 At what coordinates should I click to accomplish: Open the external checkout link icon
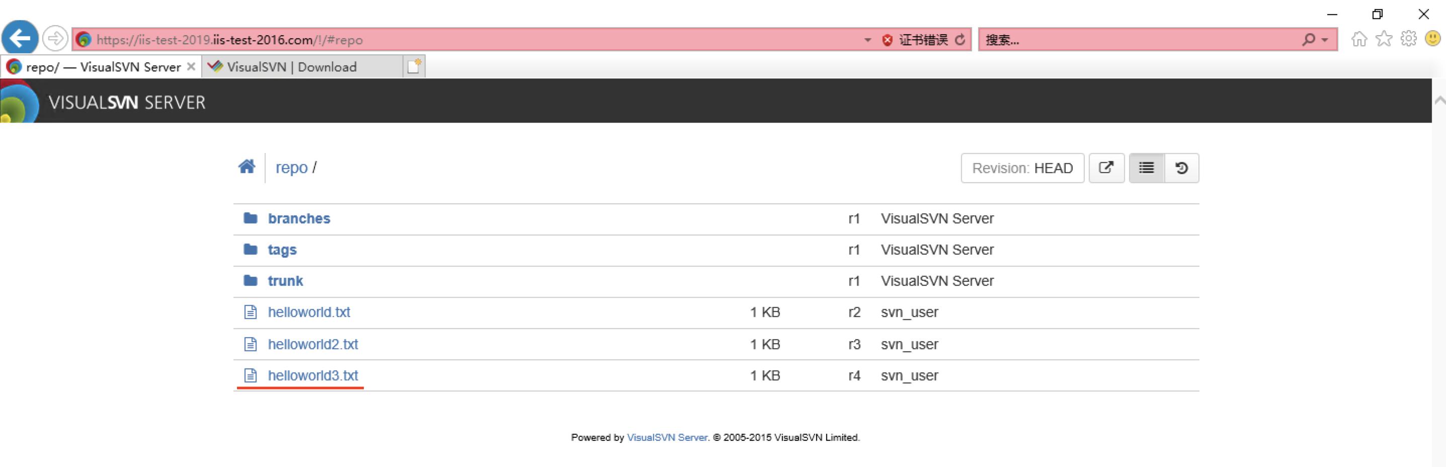(1106, 168)
